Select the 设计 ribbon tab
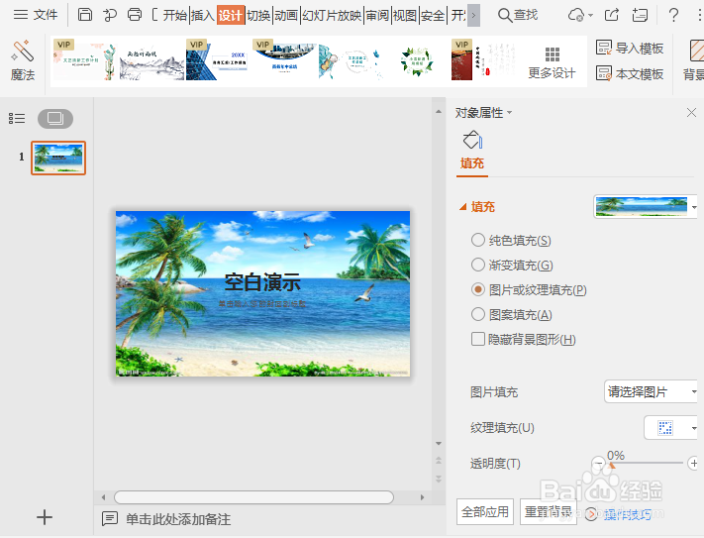 click(x=231, y=15)
